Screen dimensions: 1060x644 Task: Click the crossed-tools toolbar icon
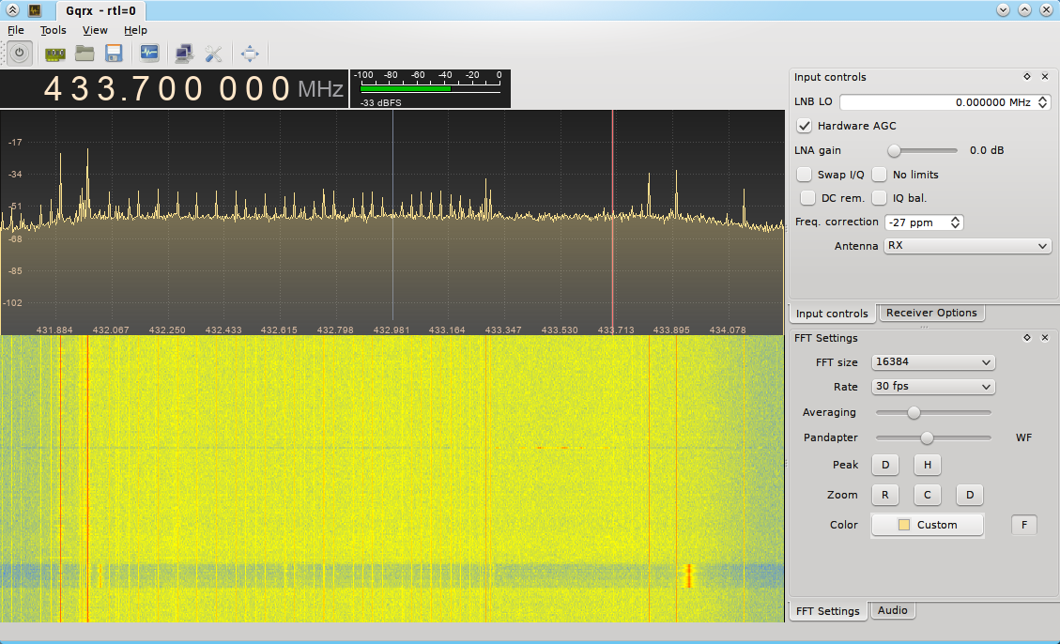point(212,54)
